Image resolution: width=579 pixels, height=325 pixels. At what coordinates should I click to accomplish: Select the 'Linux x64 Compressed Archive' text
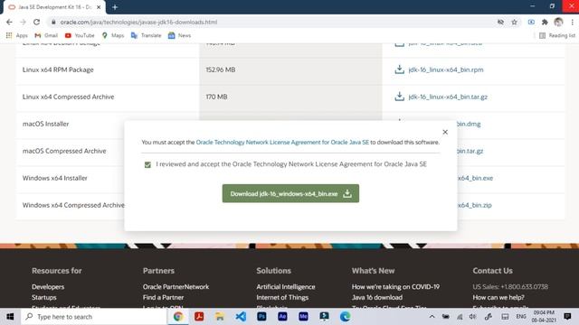[x=69, y=97]
